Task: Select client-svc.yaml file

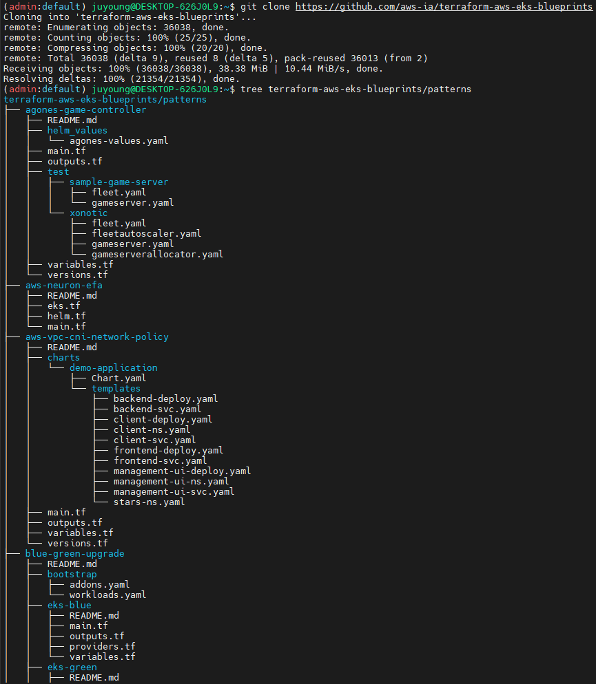Action: [x=155, y=440]
